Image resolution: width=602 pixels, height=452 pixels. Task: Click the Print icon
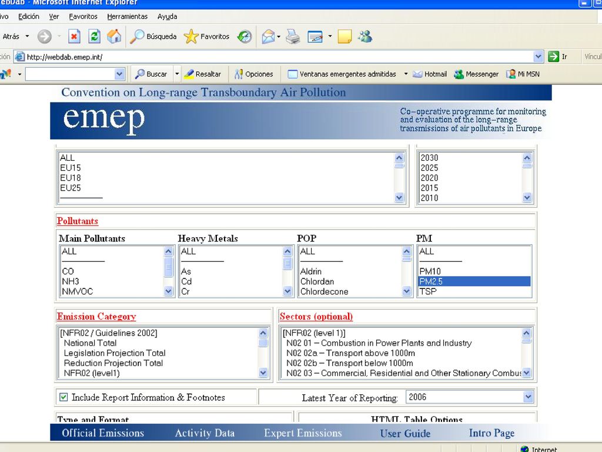tap(293, 36)
